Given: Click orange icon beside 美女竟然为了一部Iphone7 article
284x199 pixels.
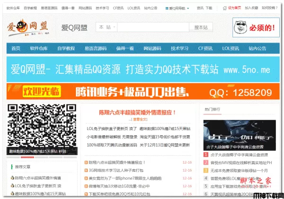Looking at the screenshot, I should tap(86, 178).
